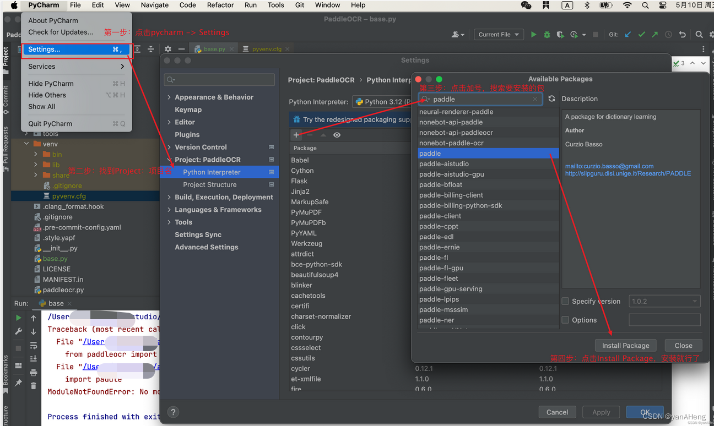
Task: Click the trash icon to clear Run output
Action: click(x=34, y=386)
